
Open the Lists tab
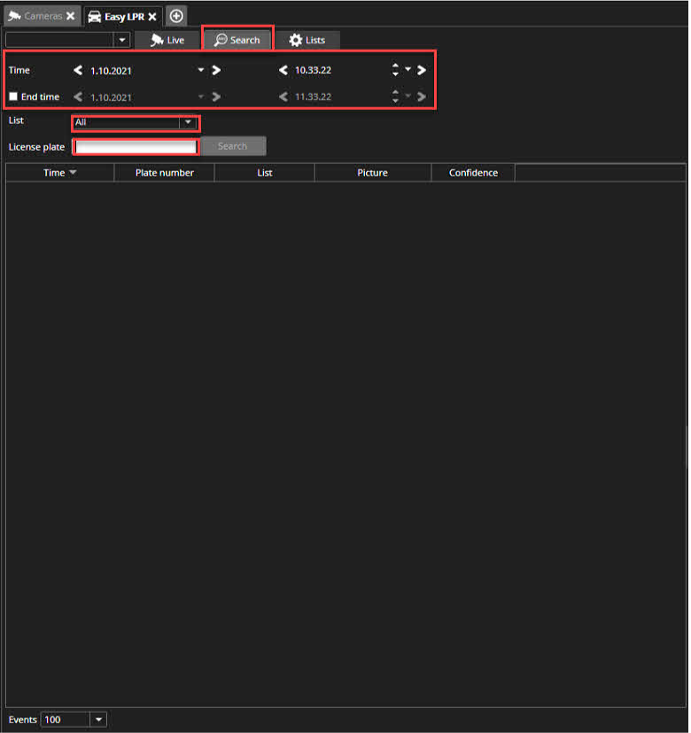(x=307, y=40)
